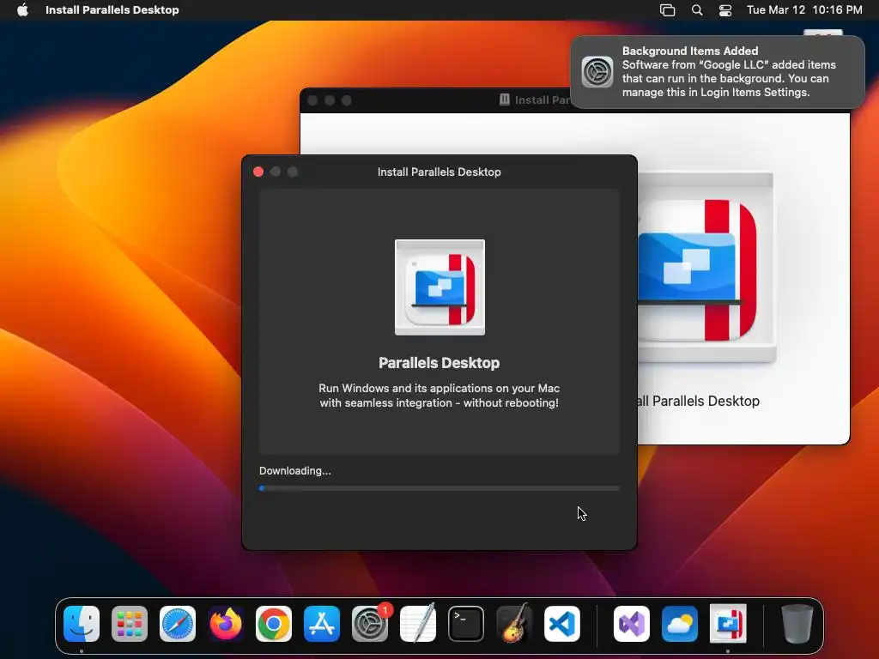Viewport: 879px width, 659px height.
Task: Open the cloud weather app in Dock
Action: coord(680,624)
